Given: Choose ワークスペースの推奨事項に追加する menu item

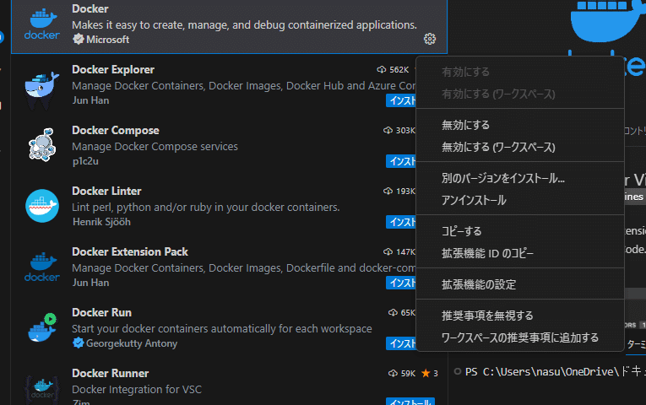Looking at the screenshot, I should point(520,337).
